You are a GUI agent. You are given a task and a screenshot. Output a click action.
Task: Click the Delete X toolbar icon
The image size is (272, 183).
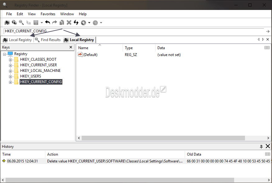point(69,22)
